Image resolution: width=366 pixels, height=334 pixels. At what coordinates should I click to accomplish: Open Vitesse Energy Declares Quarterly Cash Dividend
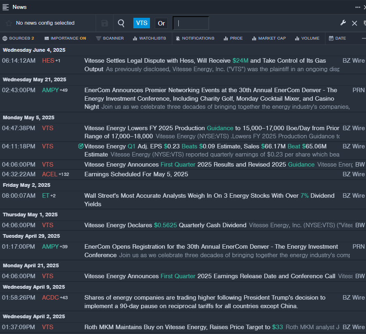click(x=165, y=225)
